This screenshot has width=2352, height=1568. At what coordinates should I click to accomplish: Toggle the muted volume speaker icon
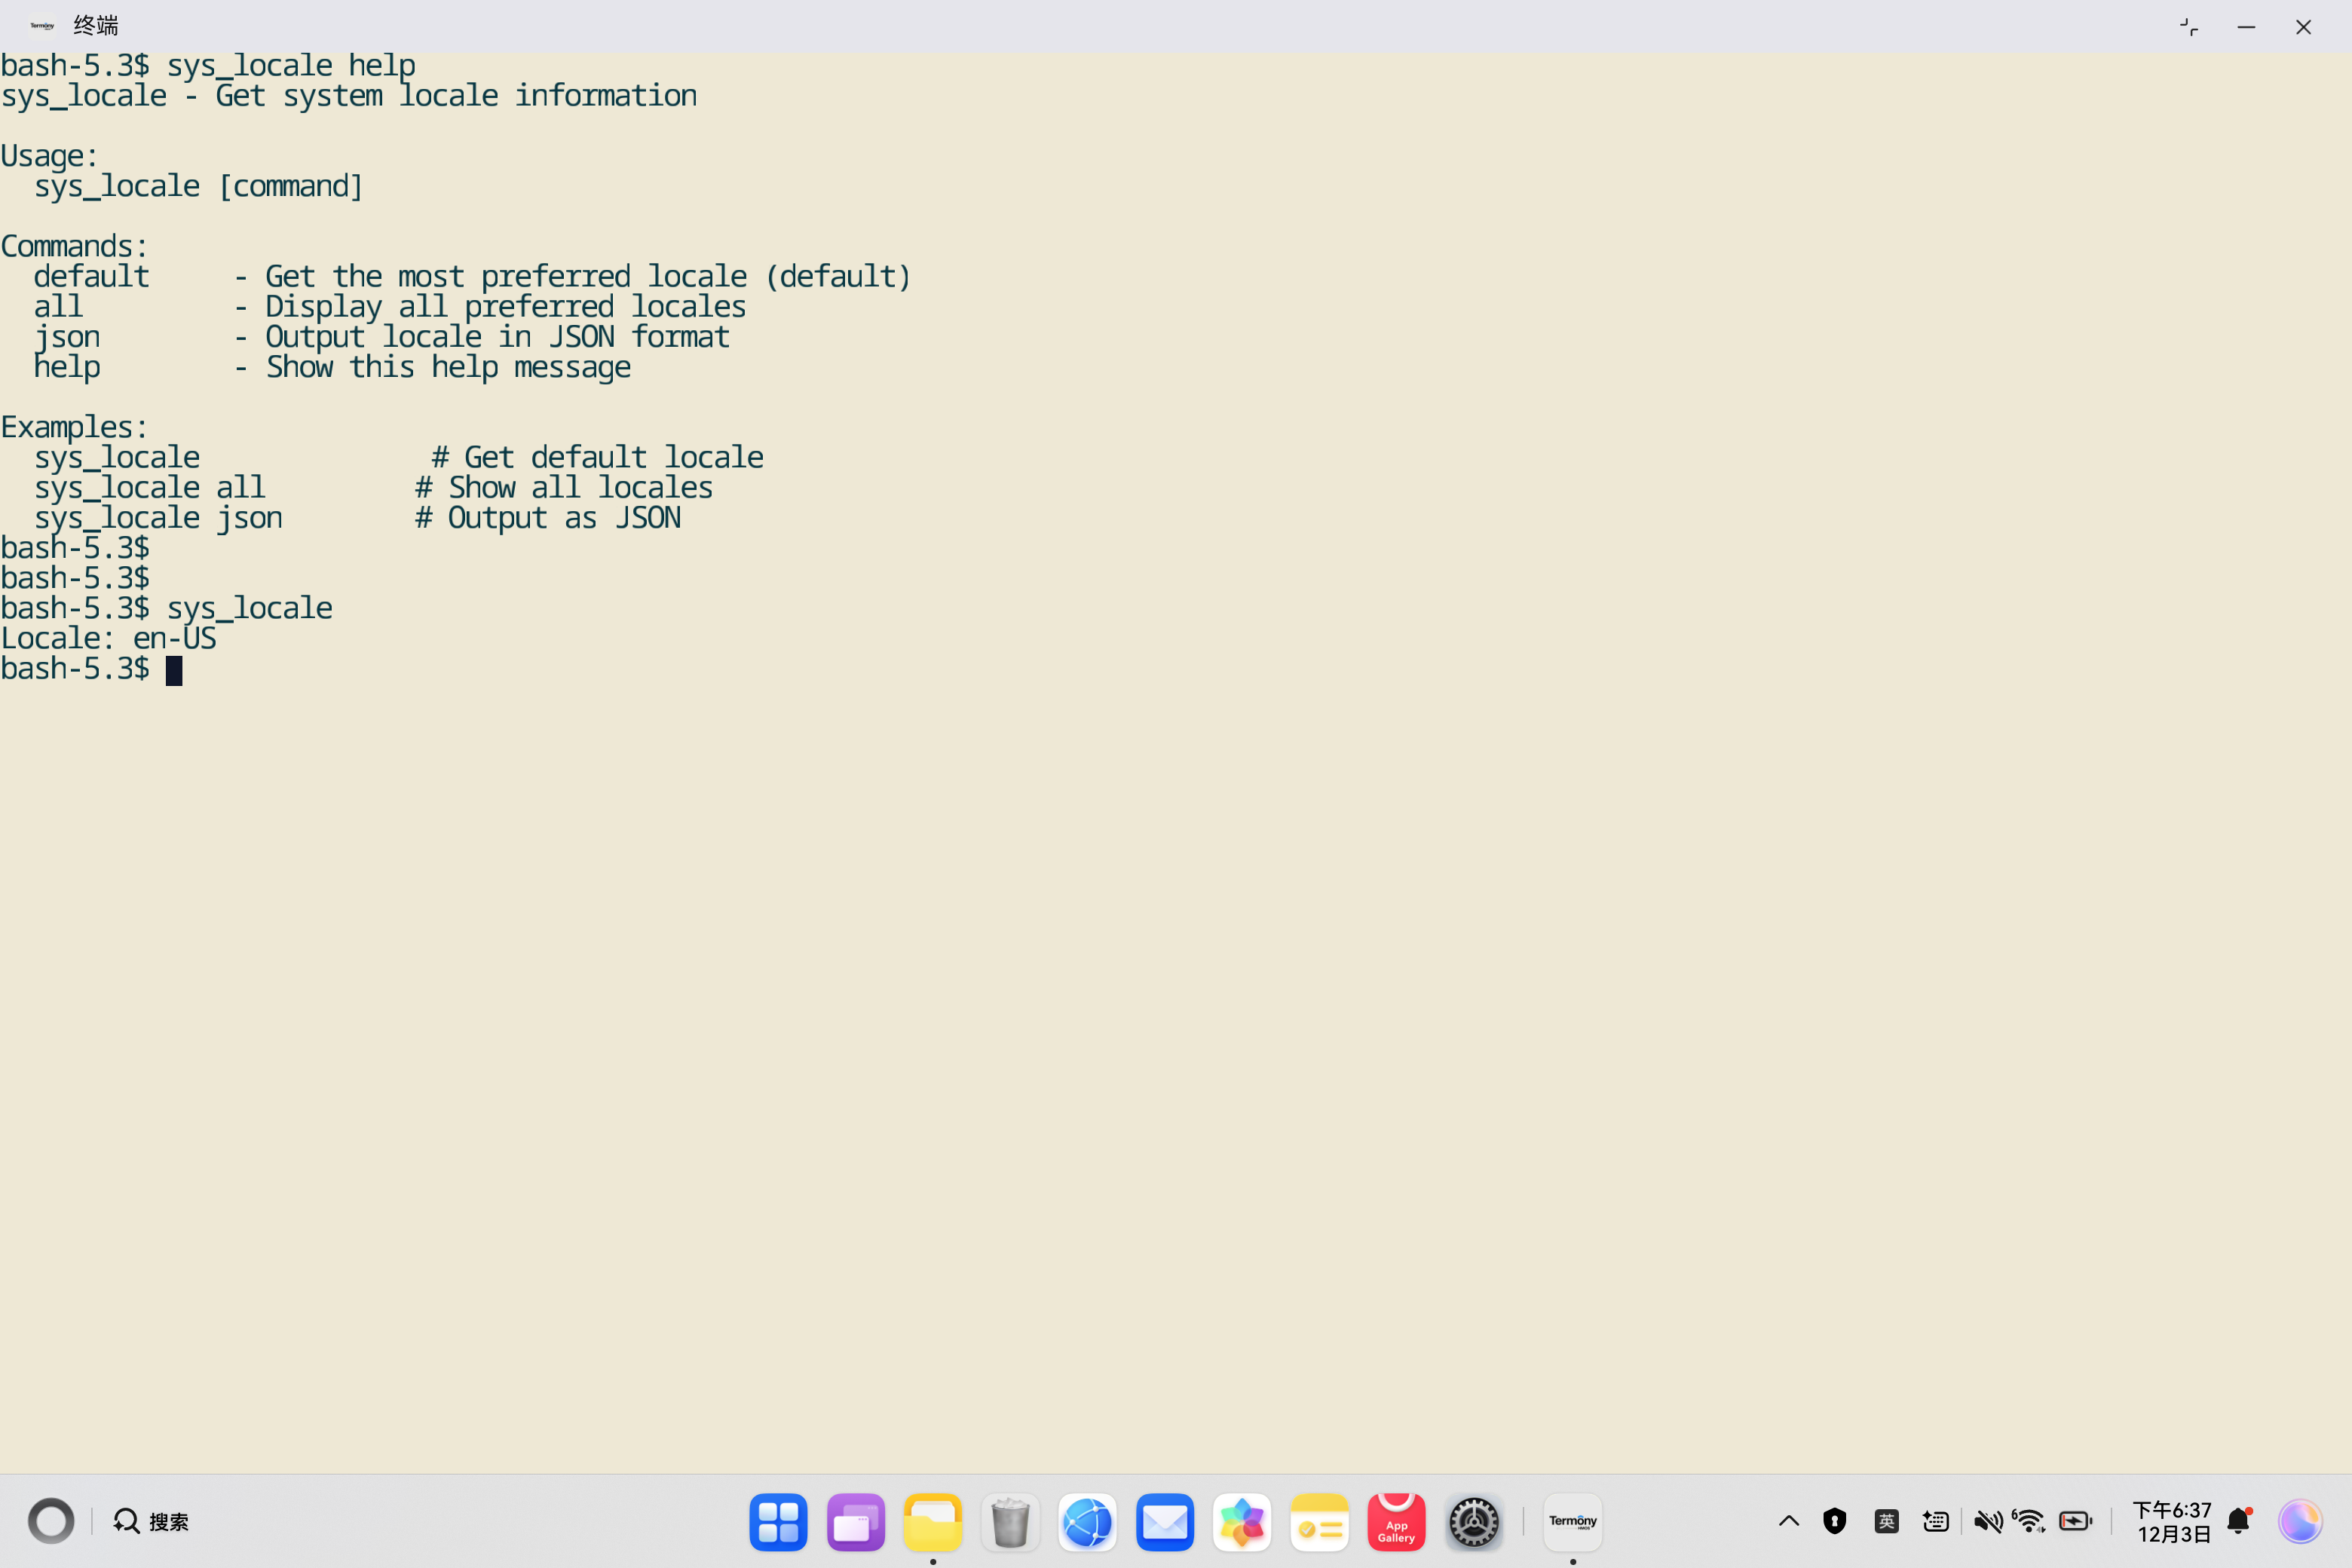pyautogui.click(x=1987, y=1522)
